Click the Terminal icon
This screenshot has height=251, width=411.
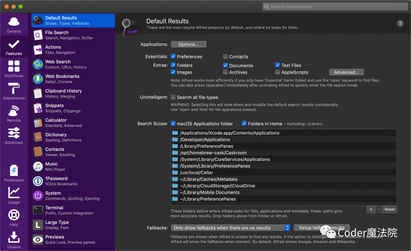(x=38, y=210)
